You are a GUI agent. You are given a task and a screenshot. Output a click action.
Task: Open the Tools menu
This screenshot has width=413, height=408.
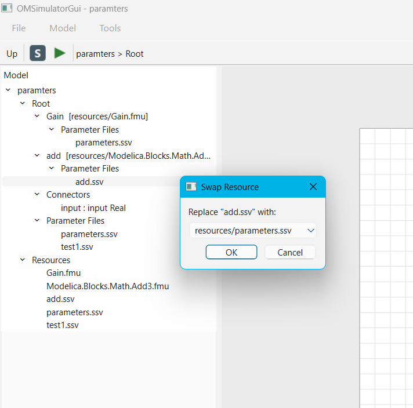[110, 28]
